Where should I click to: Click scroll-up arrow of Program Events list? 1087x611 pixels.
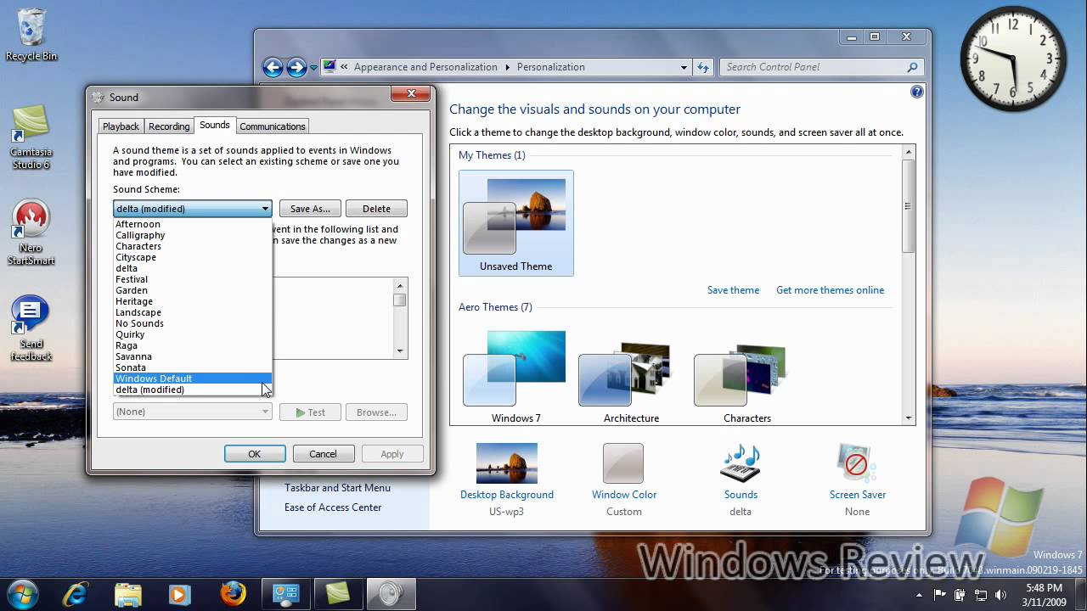click(400, 284)
